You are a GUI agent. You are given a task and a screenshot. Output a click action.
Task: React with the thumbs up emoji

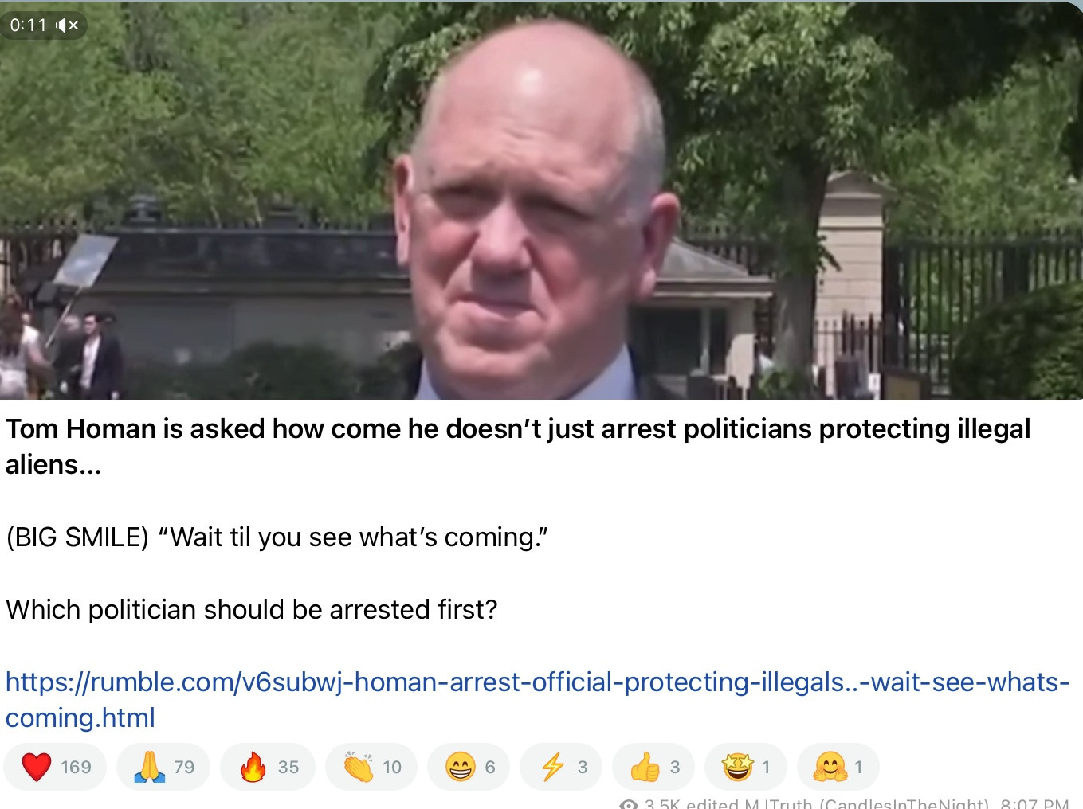[x=645, y=767]
